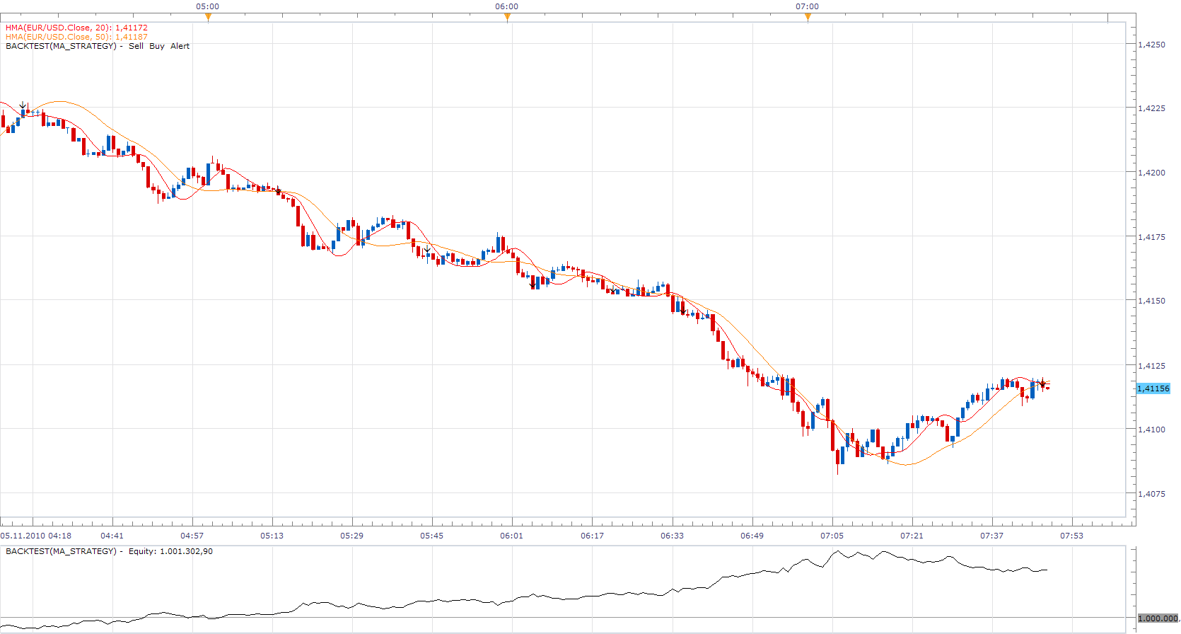Select the down-arrow signal near 05:45
The height and width of the screenshot is (634, 1181).
[427, 249]
